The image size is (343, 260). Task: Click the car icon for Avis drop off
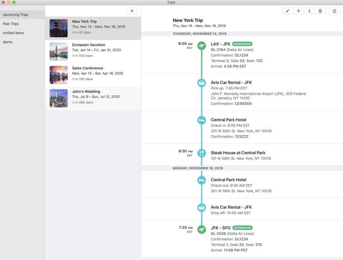click(x=201, y=207)
